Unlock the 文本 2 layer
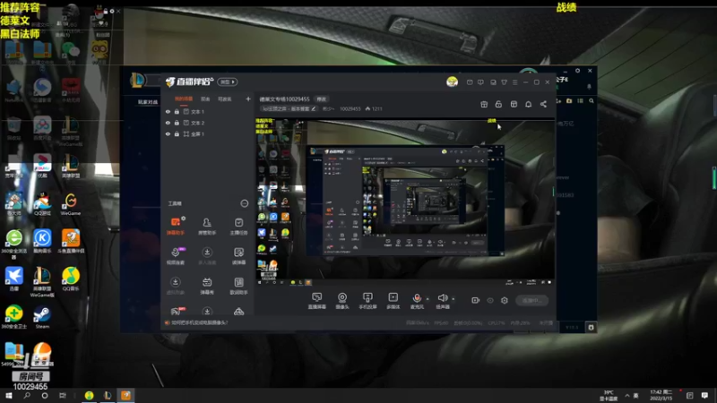The image size is (717, 403). click(177, 123)
